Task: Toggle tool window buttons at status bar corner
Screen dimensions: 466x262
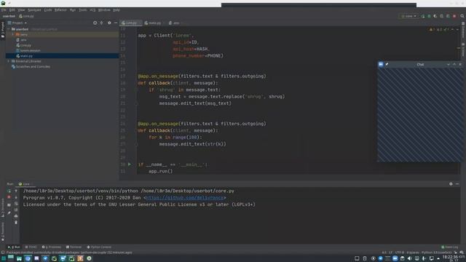Action: [x=3, y=253]
